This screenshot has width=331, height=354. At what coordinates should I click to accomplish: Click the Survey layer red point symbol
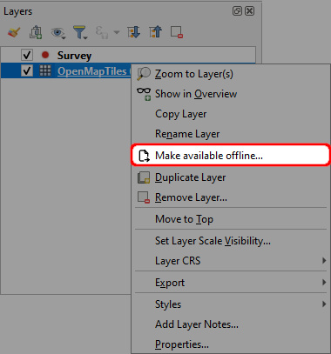pos(45,55)
